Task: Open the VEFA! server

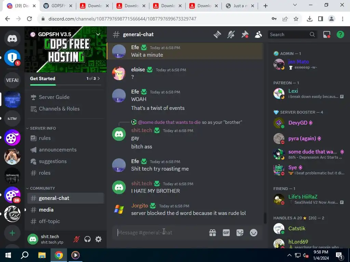Action: tap(12, 80)
